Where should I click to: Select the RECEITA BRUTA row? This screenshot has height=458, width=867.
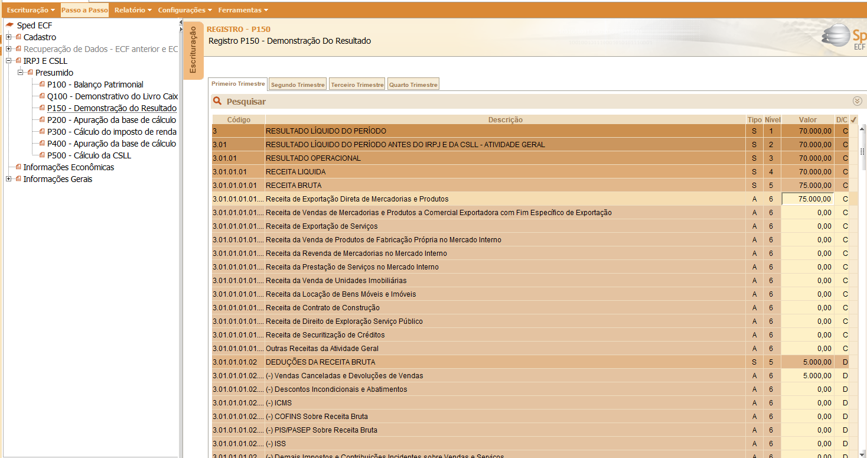(534, 186)
